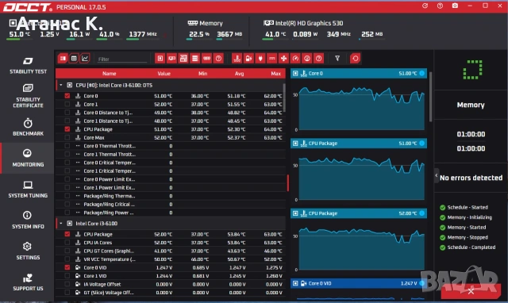
Task: Collapse the Intel Core i3-6100 sensor group
Action: [x=61, y=224]
